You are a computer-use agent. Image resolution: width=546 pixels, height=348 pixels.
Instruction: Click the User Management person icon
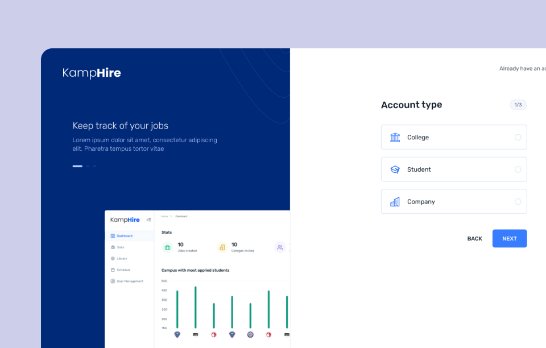click(113, 281)
